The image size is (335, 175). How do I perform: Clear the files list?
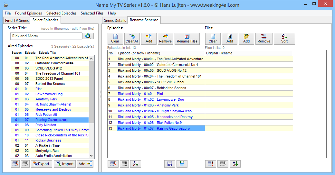click(213, 39)
